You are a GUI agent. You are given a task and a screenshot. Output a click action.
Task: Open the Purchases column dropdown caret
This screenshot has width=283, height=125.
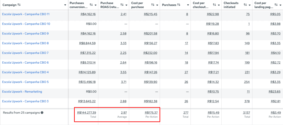pyautogui.click(x=188, y=5)
